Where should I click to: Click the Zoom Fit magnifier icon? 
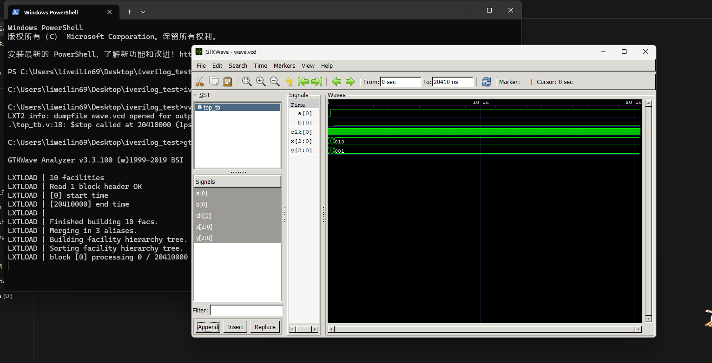click(x=247, y=82)
